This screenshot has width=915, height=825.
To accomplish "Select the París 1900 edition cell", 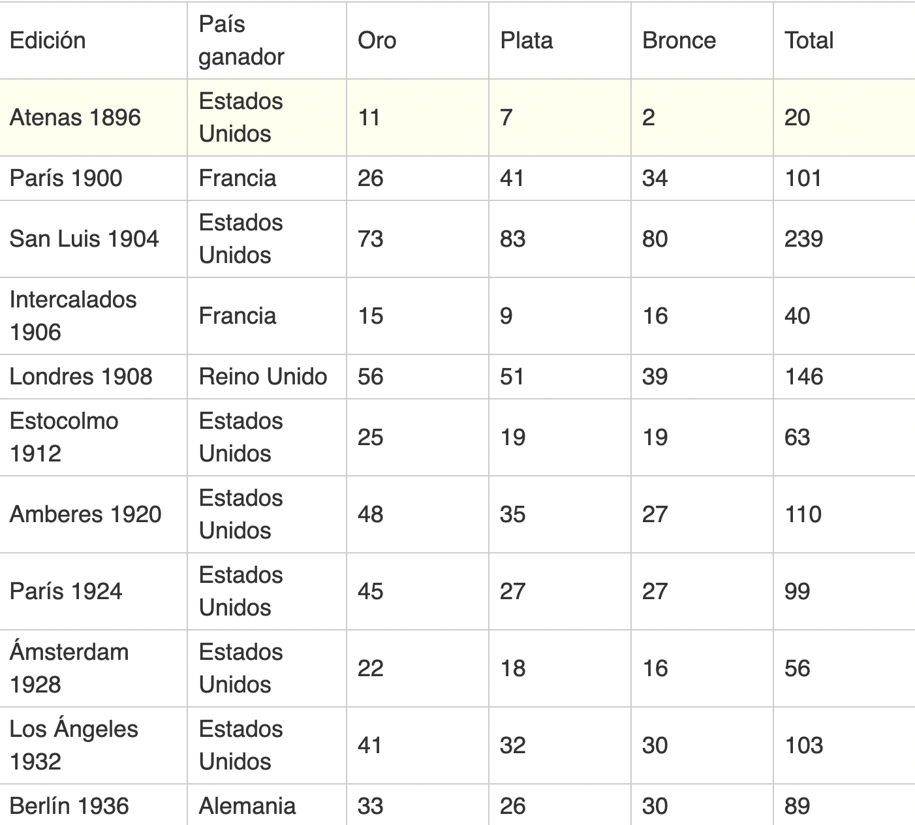I will 93,178.
